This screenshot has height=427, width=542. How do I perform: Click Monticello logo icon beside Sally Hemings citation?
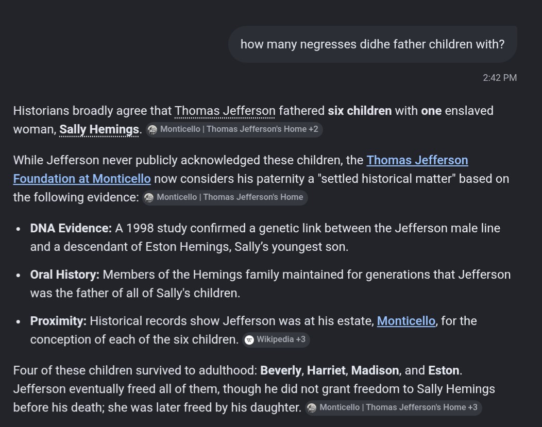153,130
